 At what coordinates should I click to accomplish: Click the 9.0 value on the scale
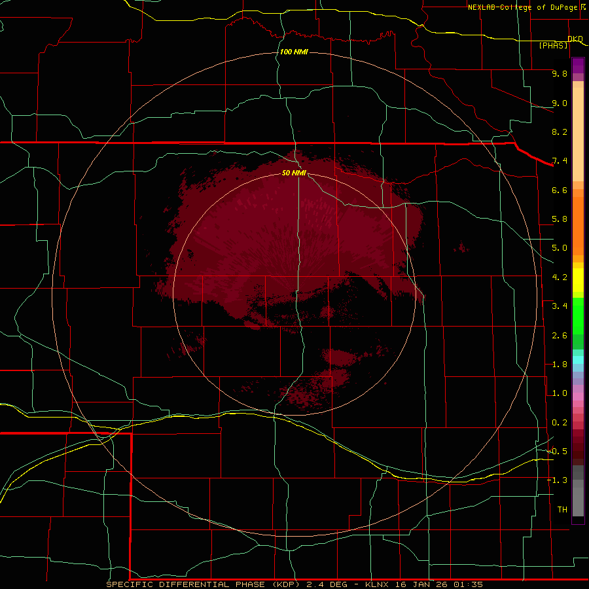tap(560, 103)
